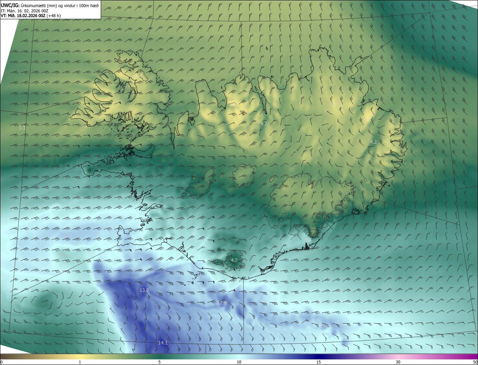Click the title text "Úrkomumætti (mm) og vindur i 100m hæð"
478x365 pixels.
pyautogui.click(x=60, y=5)
